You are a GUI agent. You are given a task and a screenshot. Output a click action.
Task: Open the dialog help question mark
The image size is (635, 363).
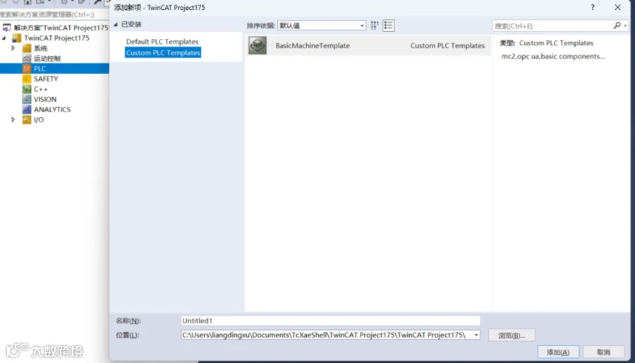tap(593, 7)
